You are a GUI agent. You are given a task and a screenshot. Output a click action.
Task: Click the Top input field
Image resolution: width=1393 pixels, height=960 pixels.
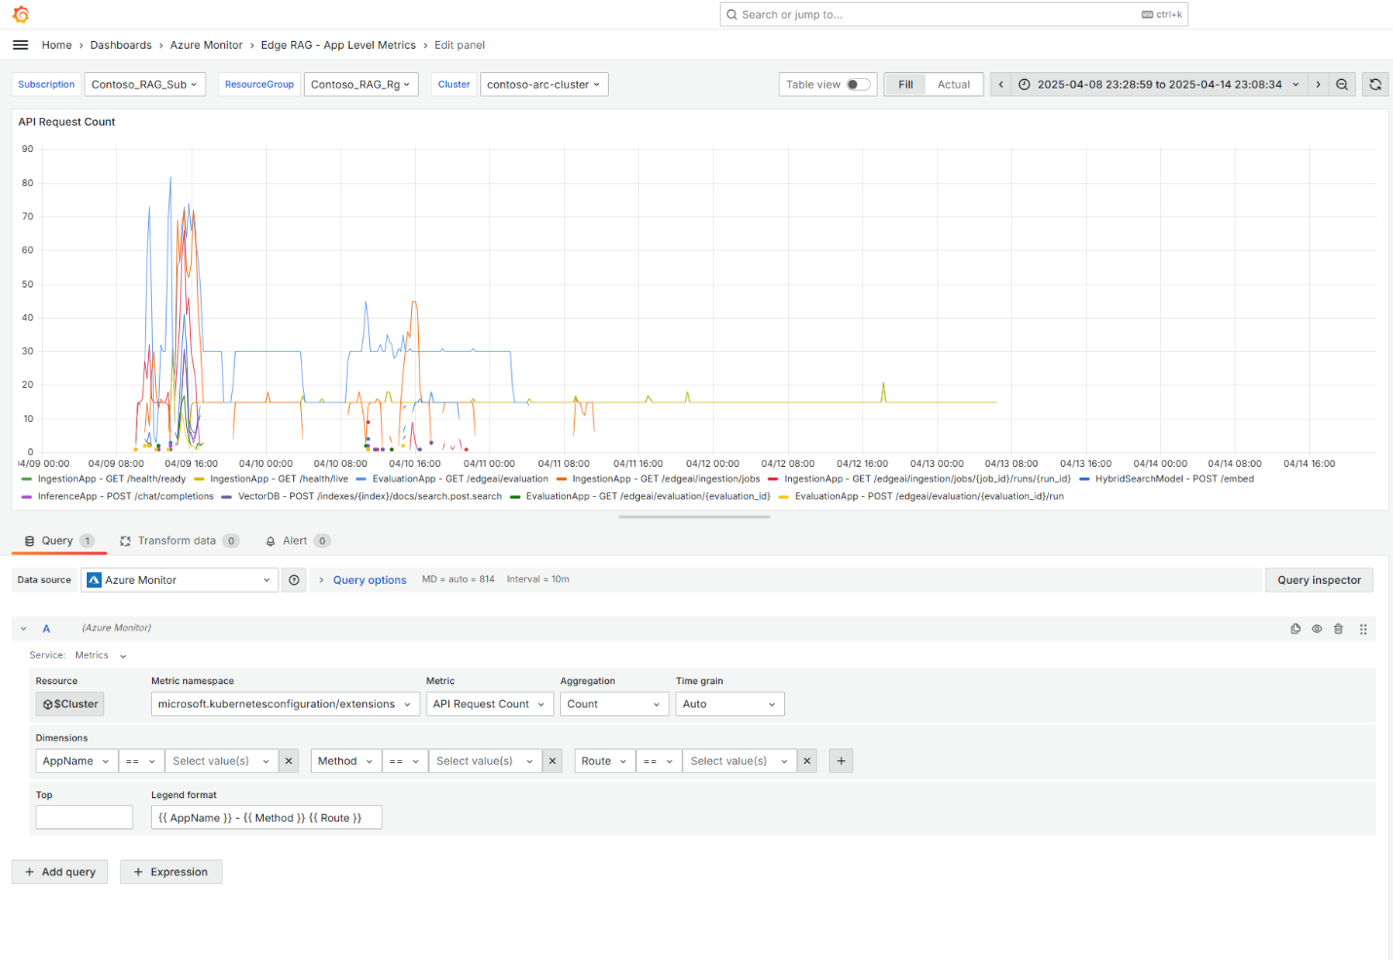(85, 818)
